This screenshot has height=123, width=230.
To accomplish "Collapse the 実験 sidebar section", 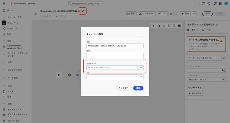I will pos(4,41).
